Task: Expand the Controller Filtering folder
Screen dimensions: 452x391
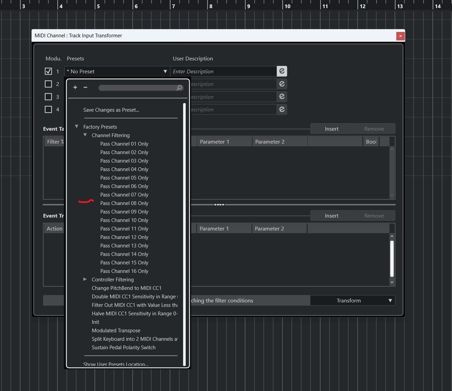Action: pos(85,279)
